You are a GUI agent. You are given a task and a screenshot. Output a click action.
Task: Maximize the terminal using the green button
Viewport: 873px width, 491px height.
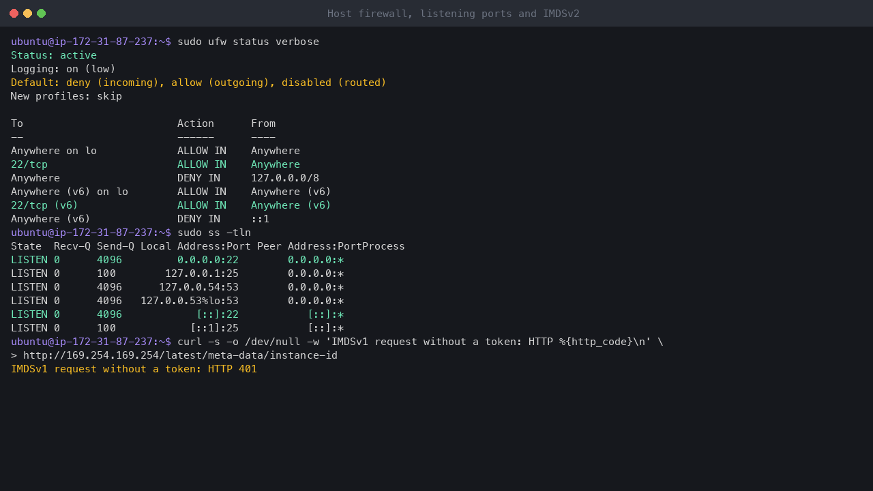pos(42,14)
